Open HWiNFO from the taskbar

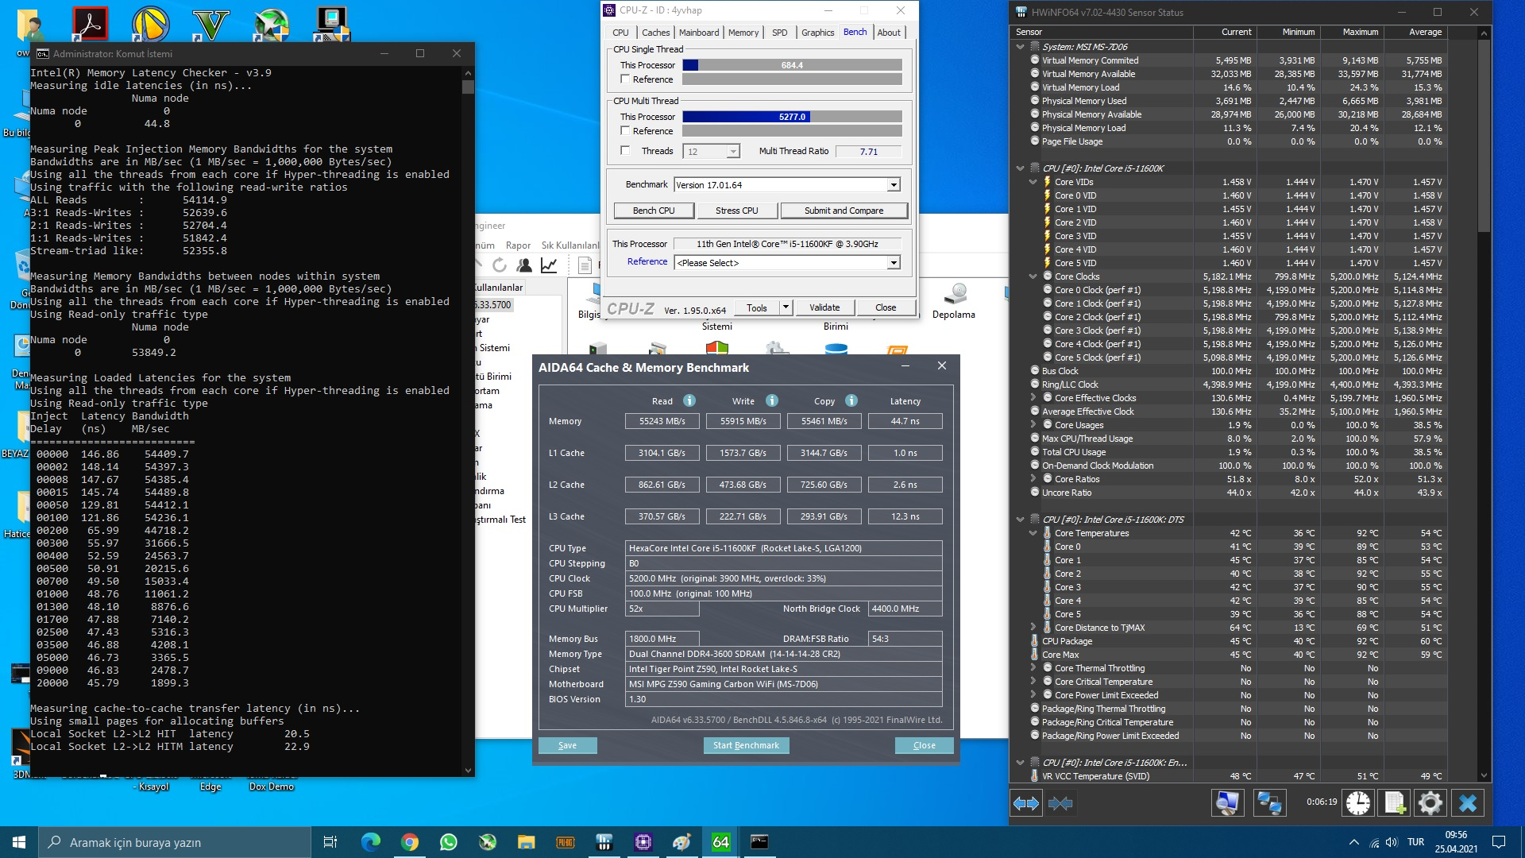pyautogui.click(x=604, y=842)
